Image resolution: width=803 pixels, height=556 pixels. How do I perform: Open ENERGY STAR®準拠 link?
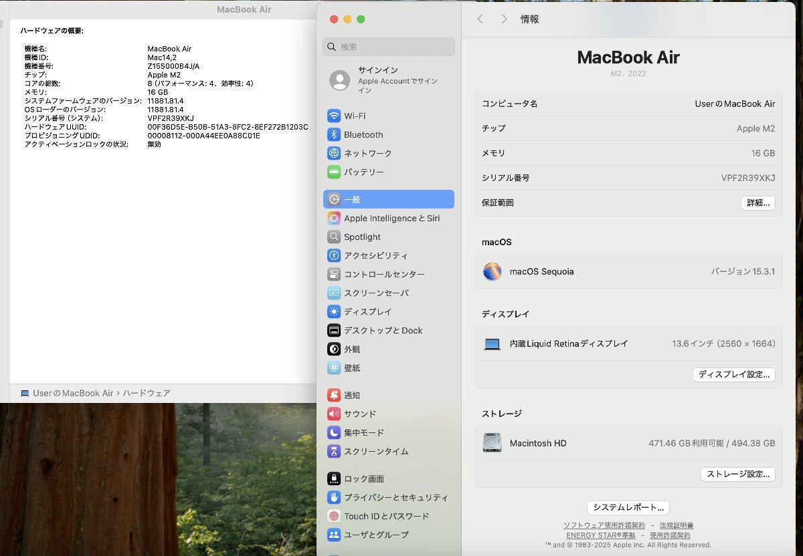coord(601,535)
